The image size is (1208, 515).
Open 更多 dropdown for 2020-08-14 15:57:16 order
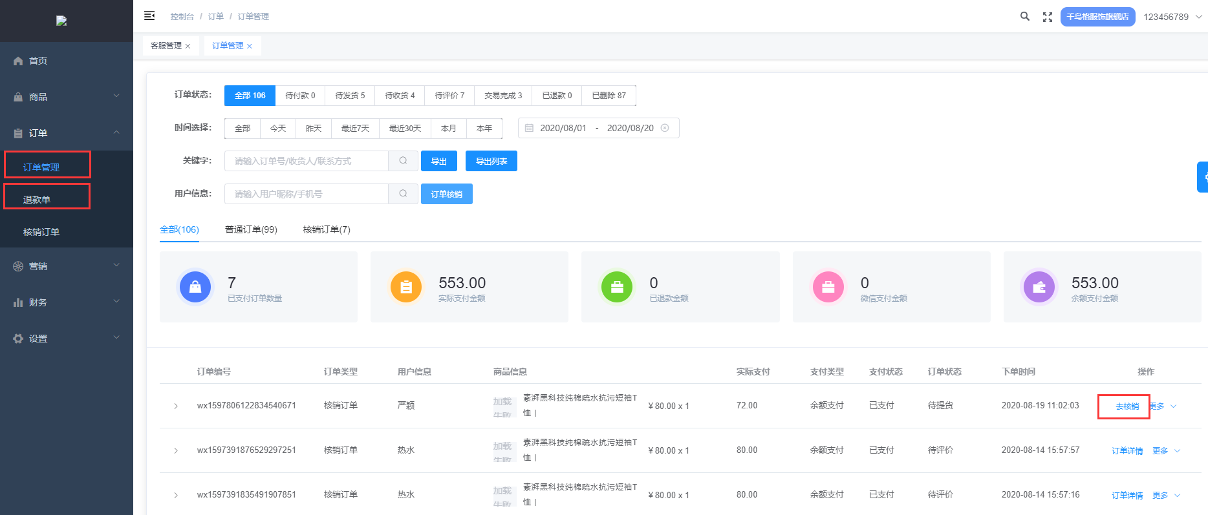[x=1166, y=495]
